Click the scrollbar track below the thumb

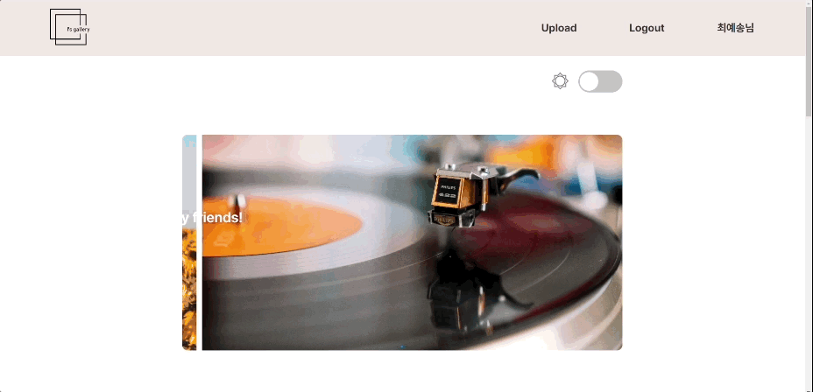tap(809, 254)
